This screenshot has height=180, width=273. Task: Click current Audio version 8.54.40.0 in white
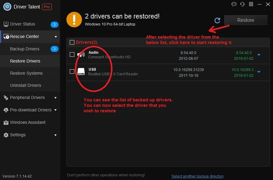(x=188, y=53)
